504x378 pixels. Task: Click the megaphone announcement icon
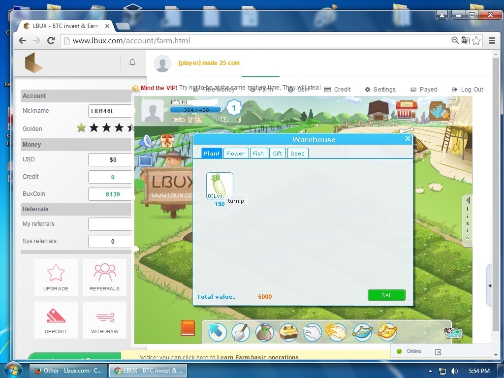[146, 141]
